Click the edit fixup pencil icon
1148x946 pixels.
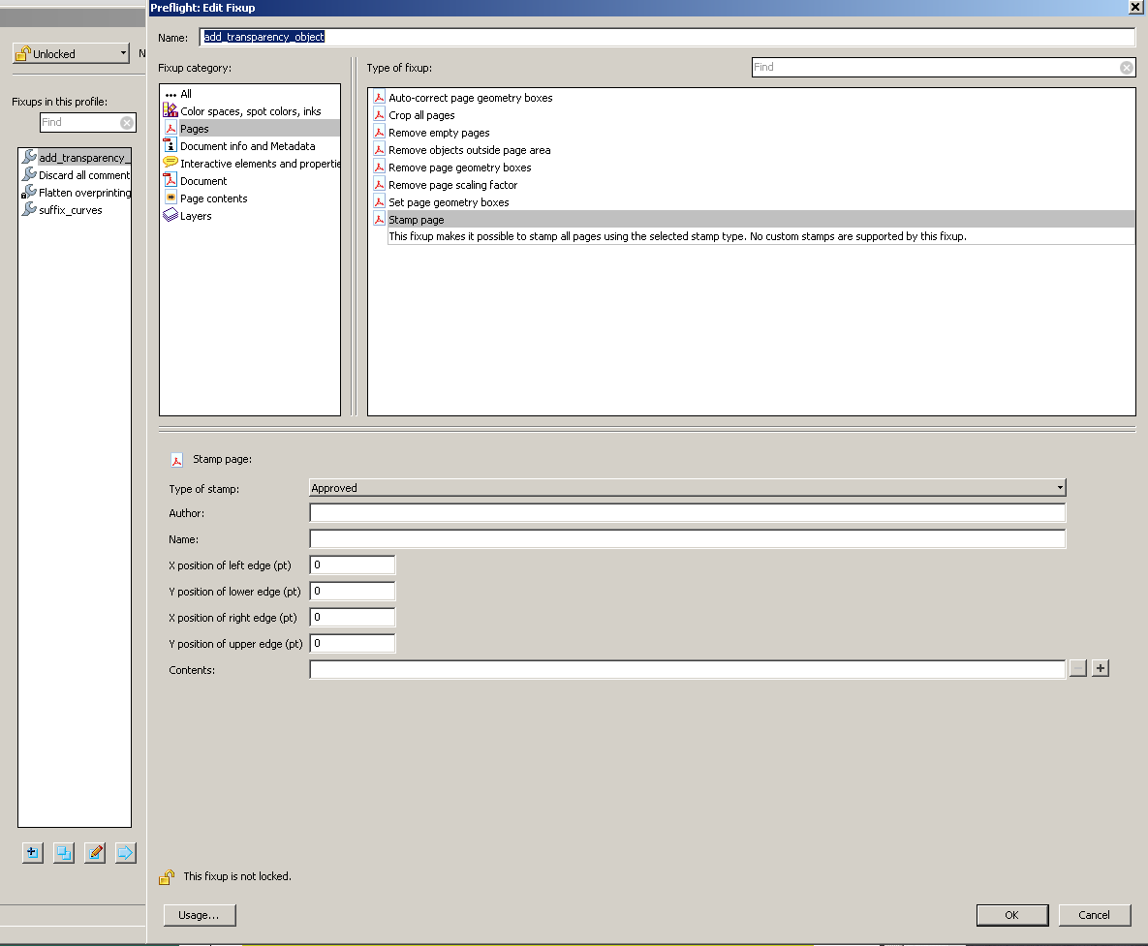click(94, 852)
